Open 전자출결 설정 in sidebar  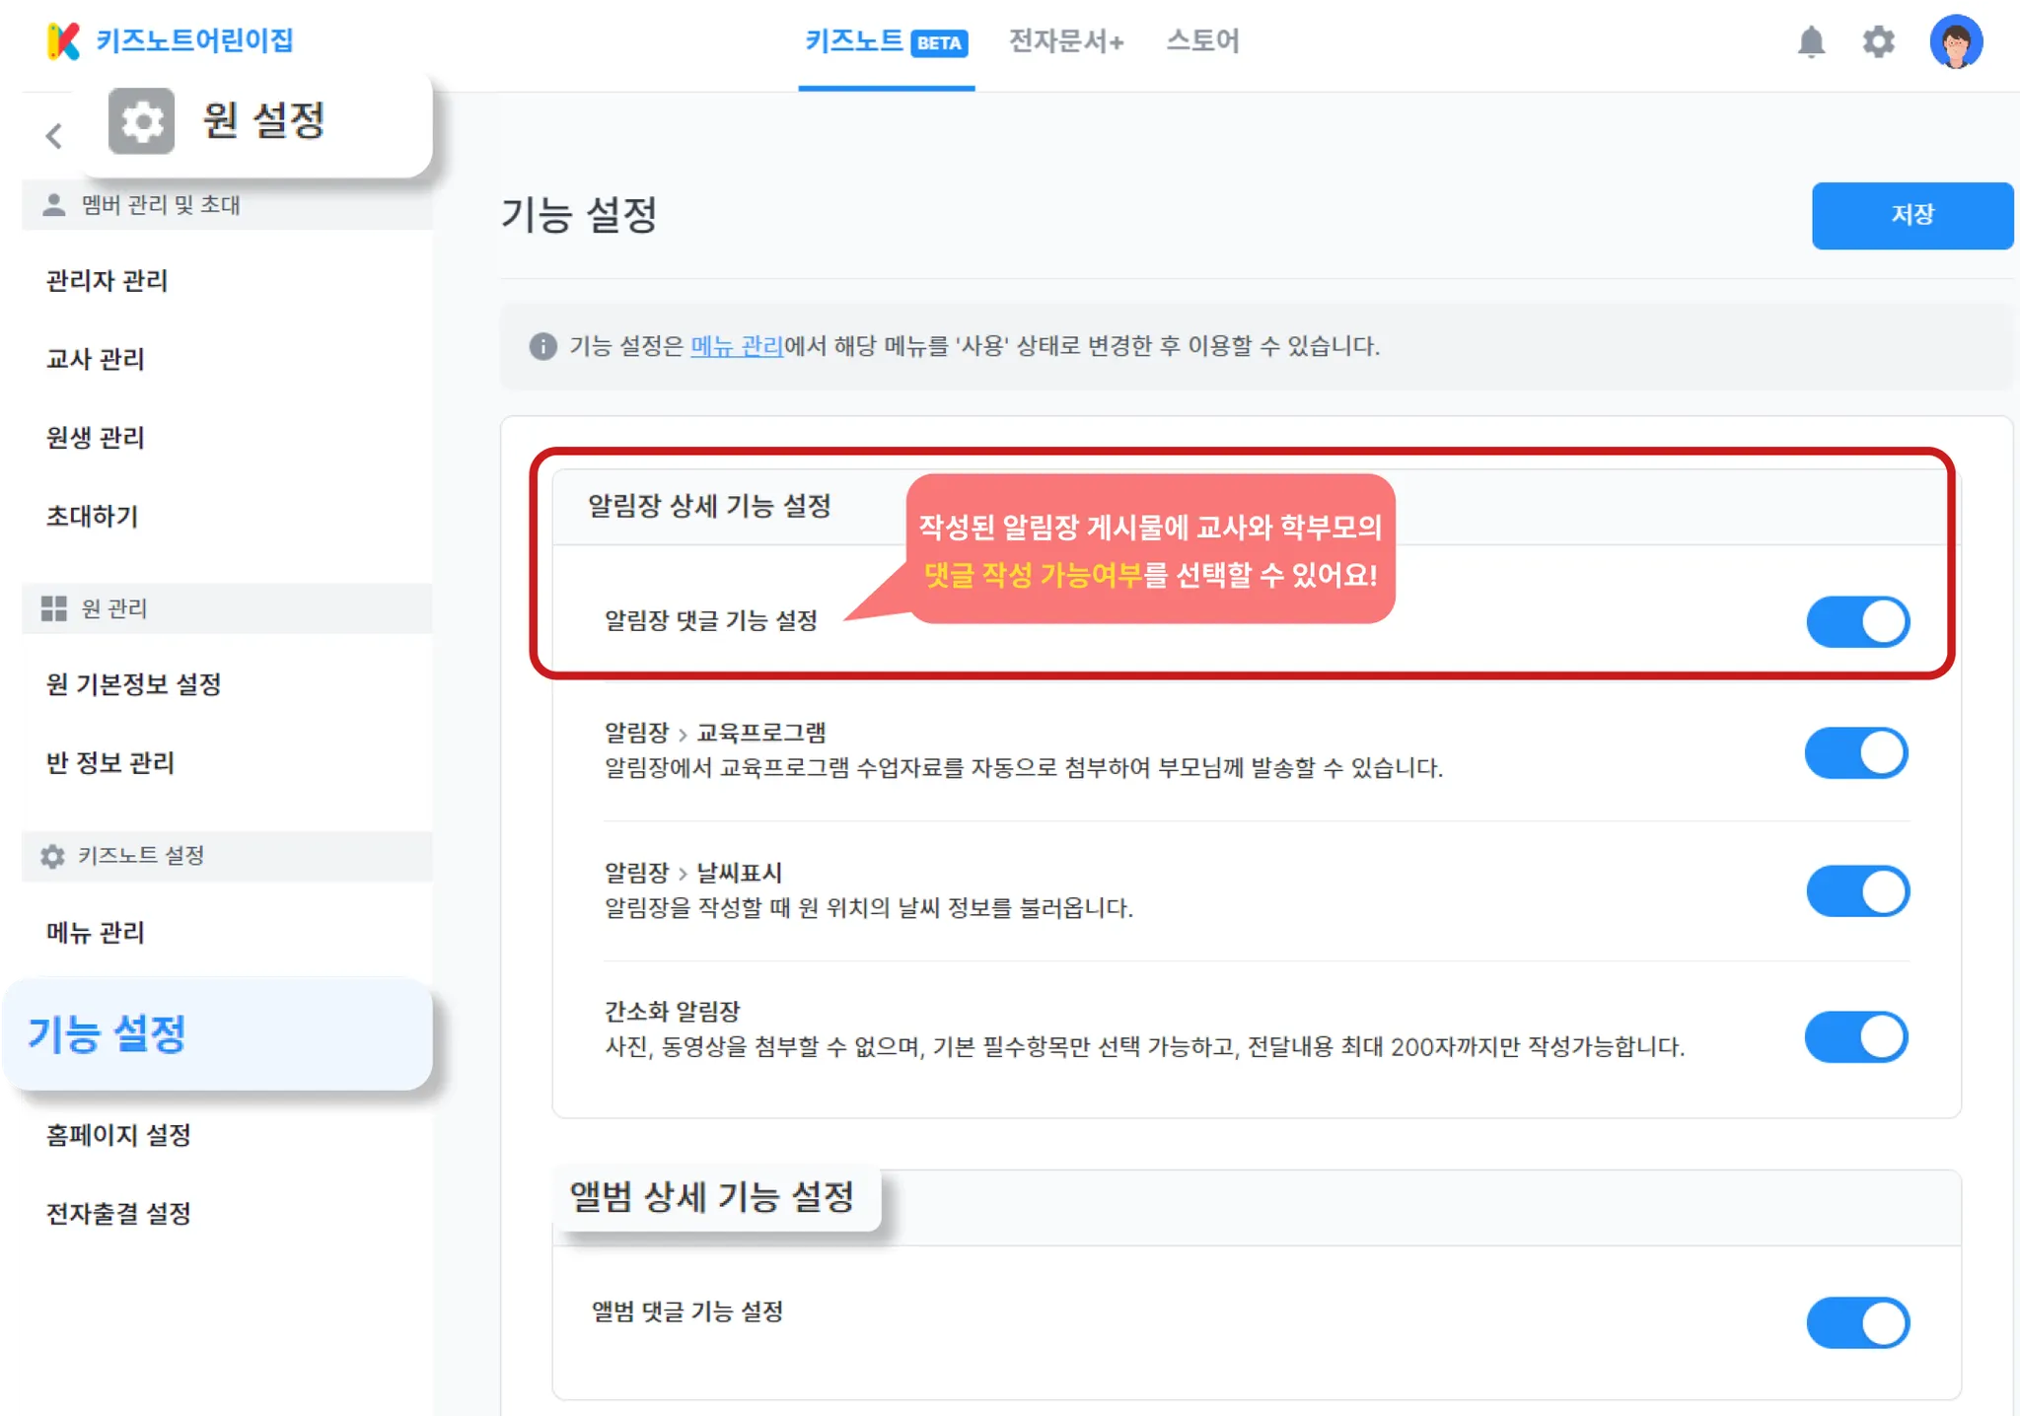pyautogui.click(x=118, y=1214)
